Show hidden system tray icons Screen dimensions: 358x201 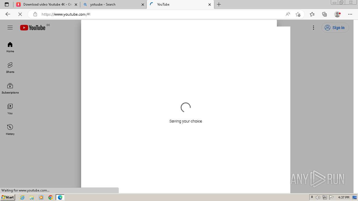click(x=312, y=197)
